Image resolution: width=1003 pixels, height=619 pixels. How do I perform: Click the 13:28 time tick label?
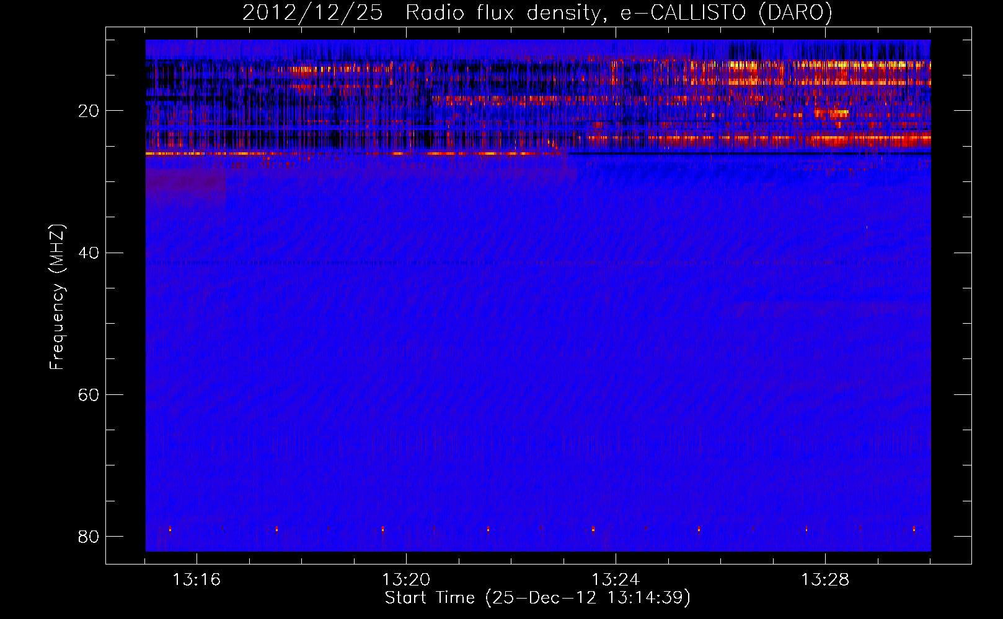(825, 579)
